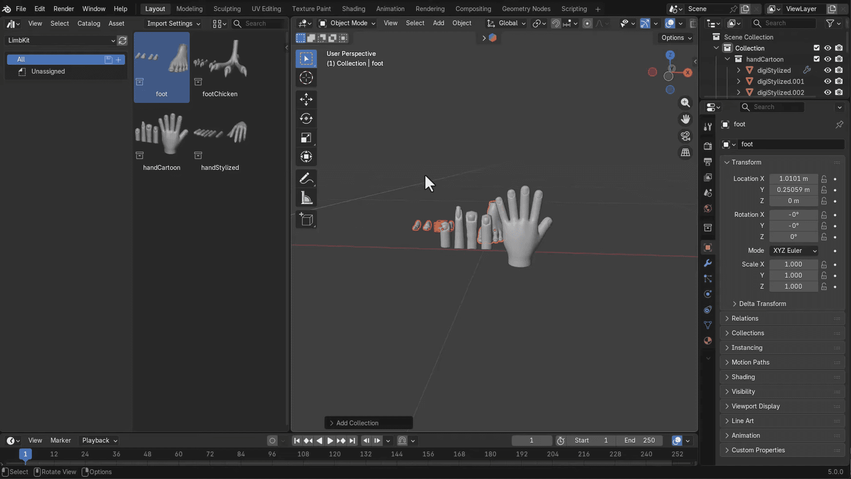Viewport: 851px width, 479px height.
Task: Toggle viewport visibility of digiStylized.001
Action: coord(828,81)
